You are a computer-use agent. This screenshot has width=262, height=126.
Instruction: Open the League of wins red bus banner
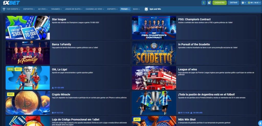(154, 78)
